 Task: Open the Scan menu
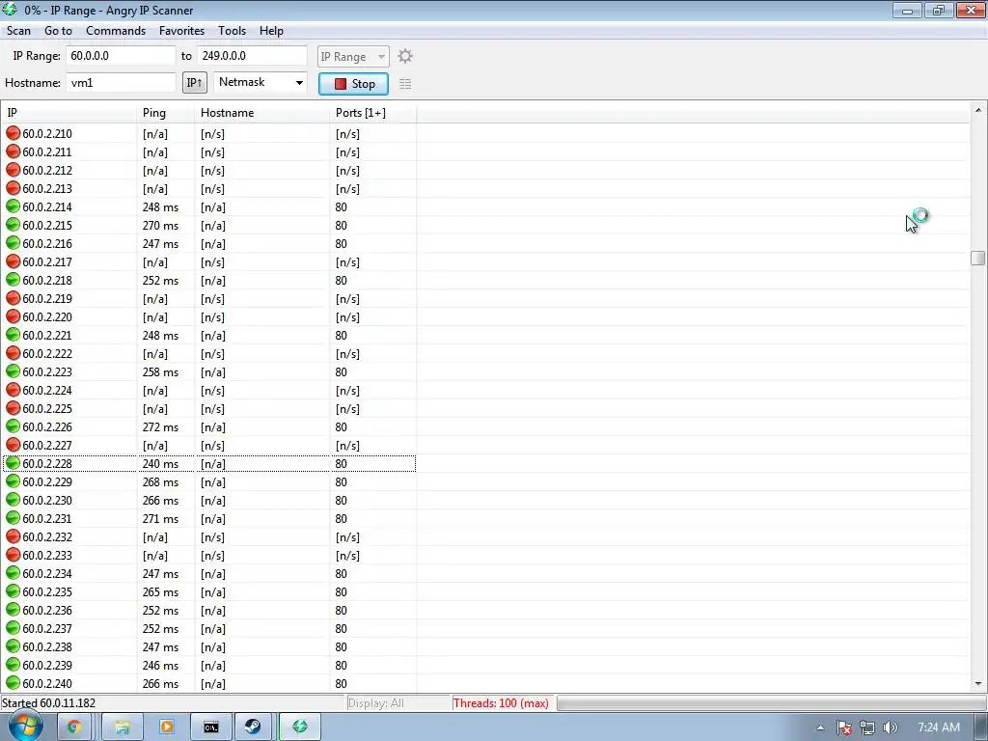coord(18,30)
